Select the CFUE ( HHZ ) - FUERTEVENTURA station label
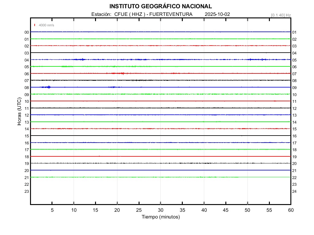The width and height of the screenshot is (314, 235). tap(153, 14)
